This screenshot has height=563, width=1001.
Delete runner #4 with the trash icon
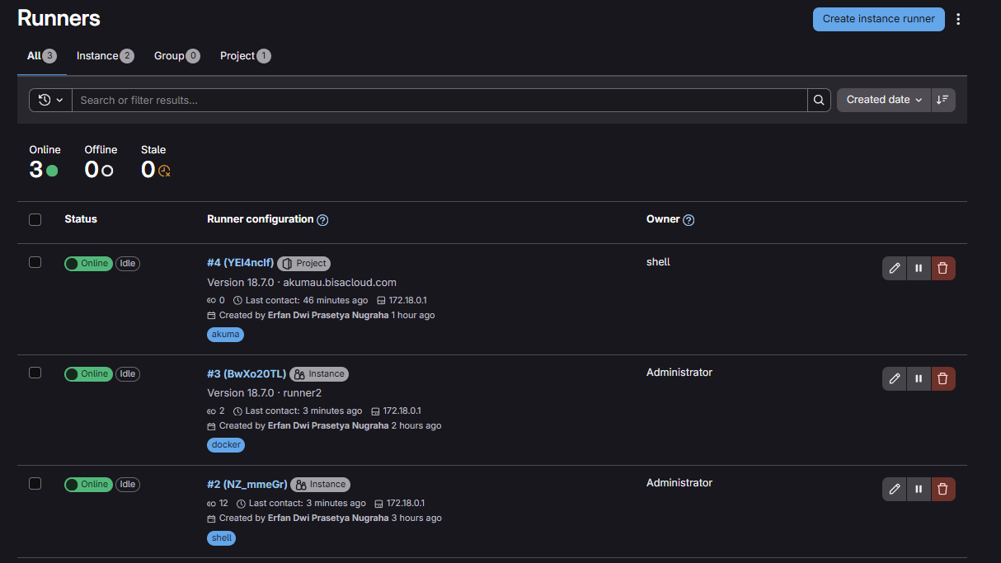943,268
